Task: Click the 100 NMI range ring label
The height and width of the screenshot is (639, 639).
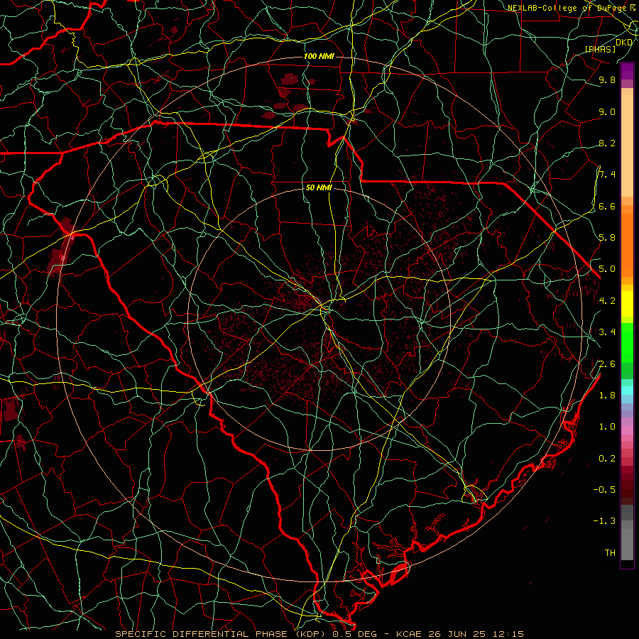Action: (319, 56)
